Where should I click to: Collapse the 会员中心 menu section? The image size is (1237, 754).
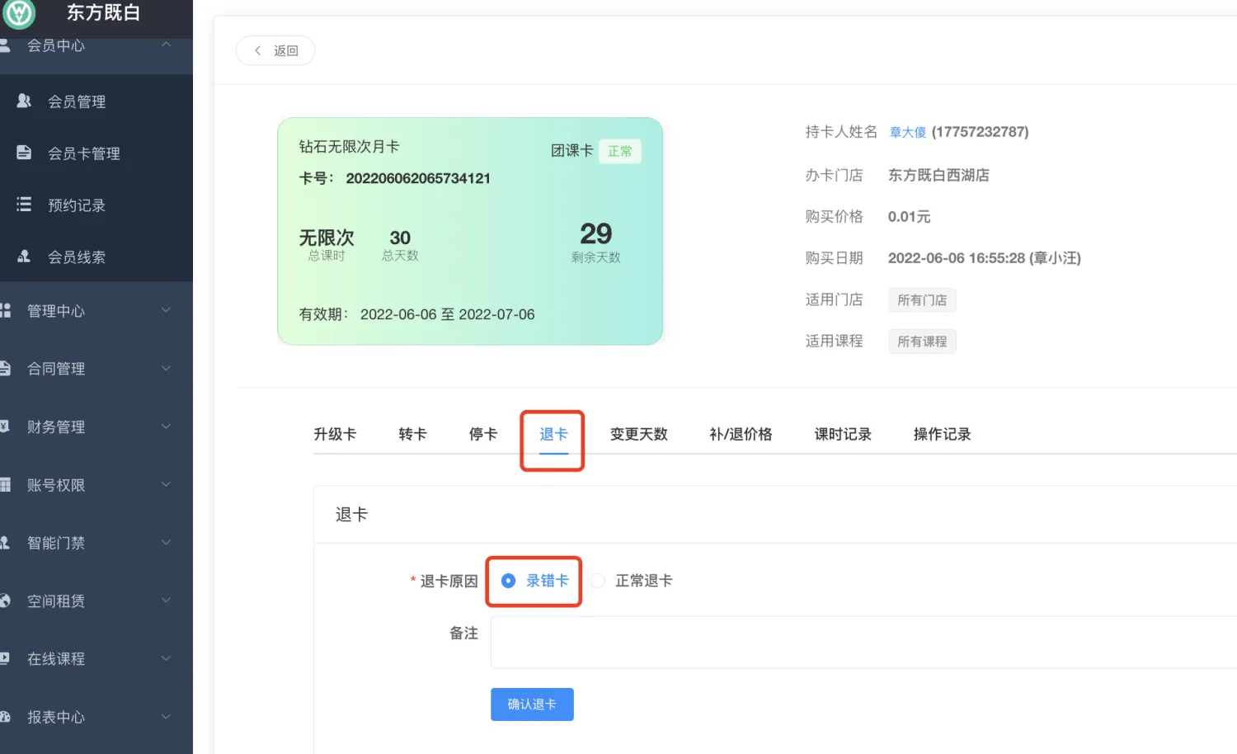[166, 45]
